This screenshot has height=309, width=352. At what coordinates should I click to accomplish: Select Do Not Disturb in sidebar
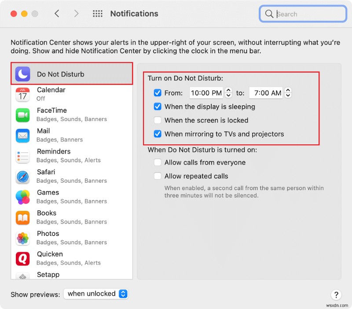click(72, 74)
